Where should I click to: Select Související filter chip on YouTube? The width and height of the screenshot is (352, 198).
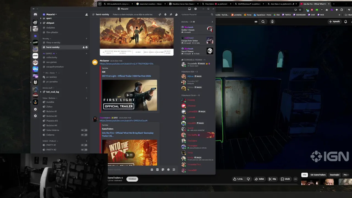tap(334, 175)
